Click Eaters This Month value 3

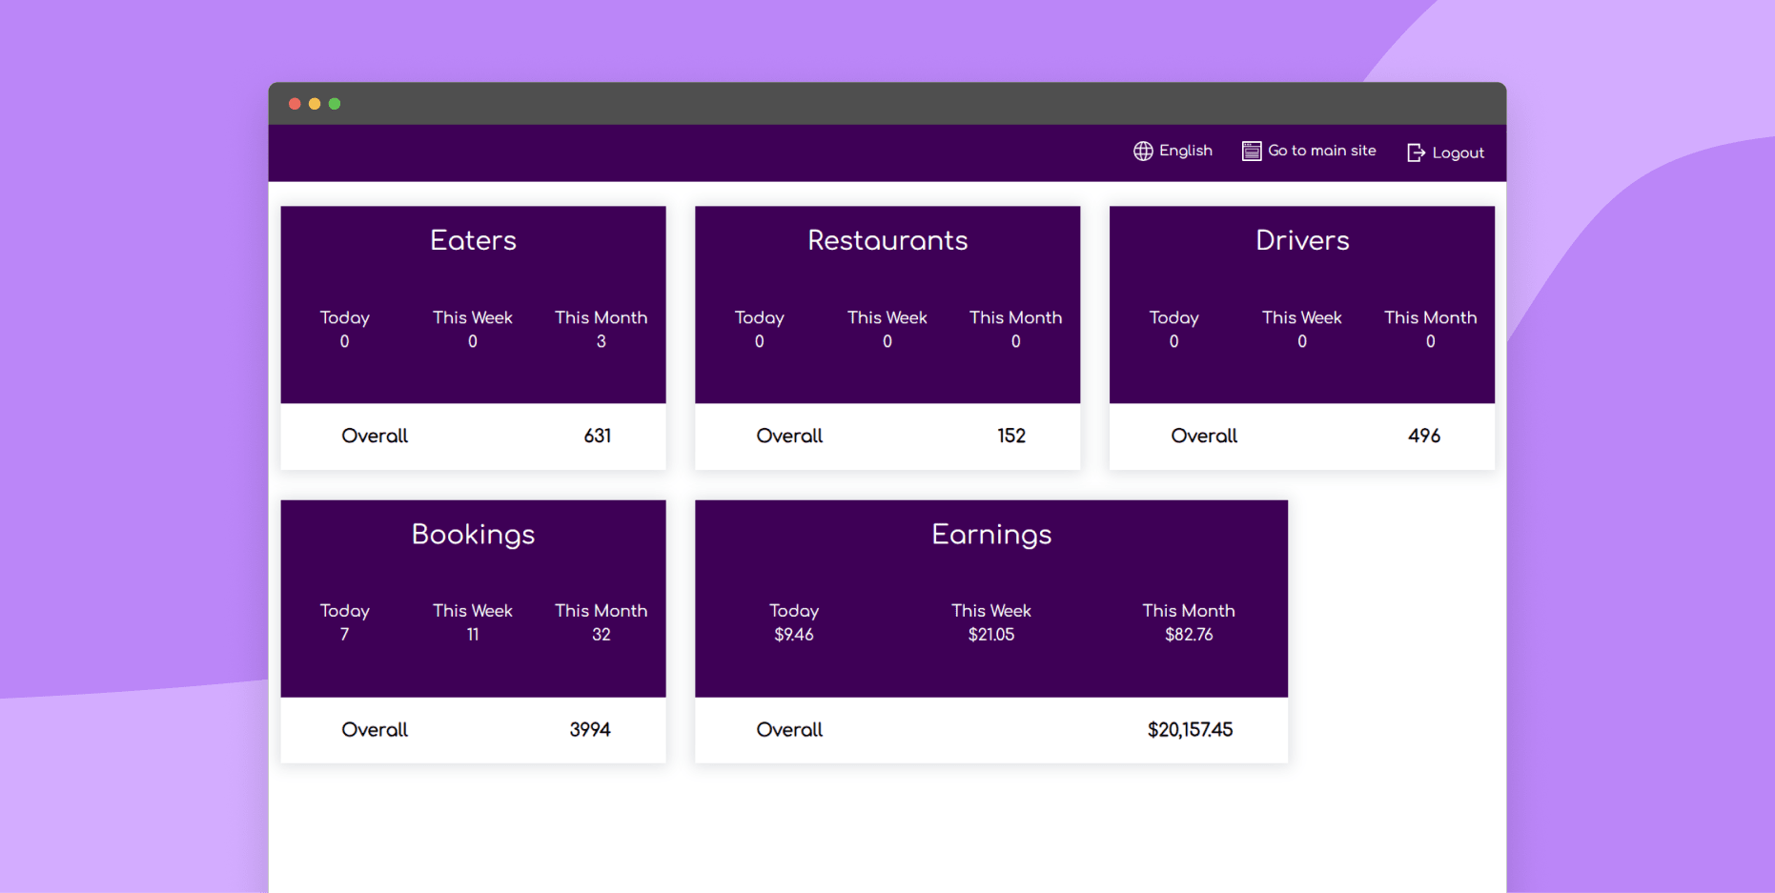pyautogui.click(x=602, y=341)
